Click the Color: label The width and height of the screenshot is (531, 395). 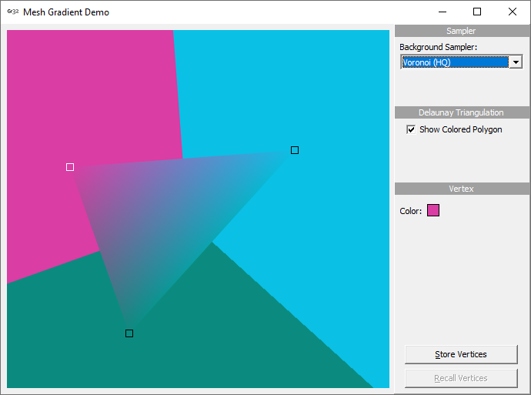click(410, 211)
